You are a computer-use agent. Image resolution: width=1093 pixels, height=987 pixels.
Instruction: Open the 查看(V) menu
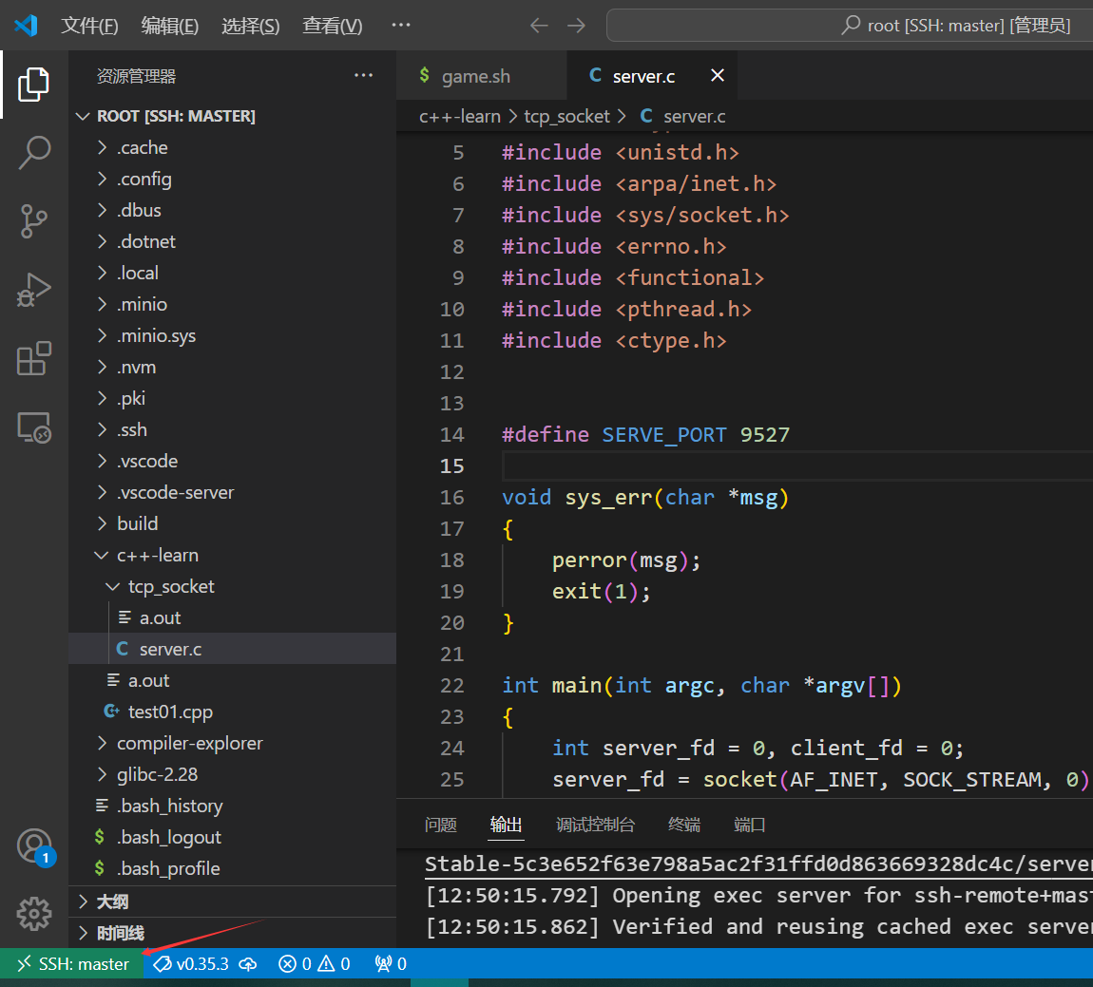pos(332,26)
